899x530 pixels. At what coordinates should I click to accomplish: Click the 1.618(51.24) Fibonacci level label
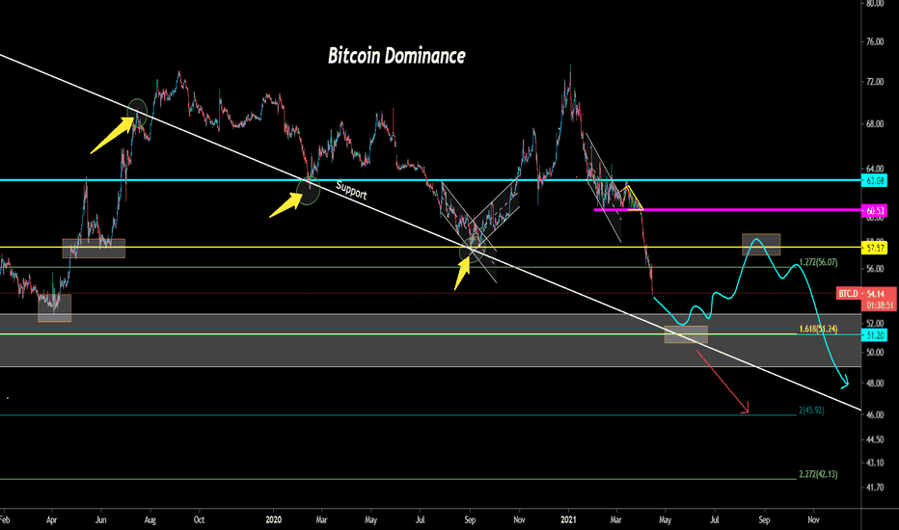click(x=818, y=329)
